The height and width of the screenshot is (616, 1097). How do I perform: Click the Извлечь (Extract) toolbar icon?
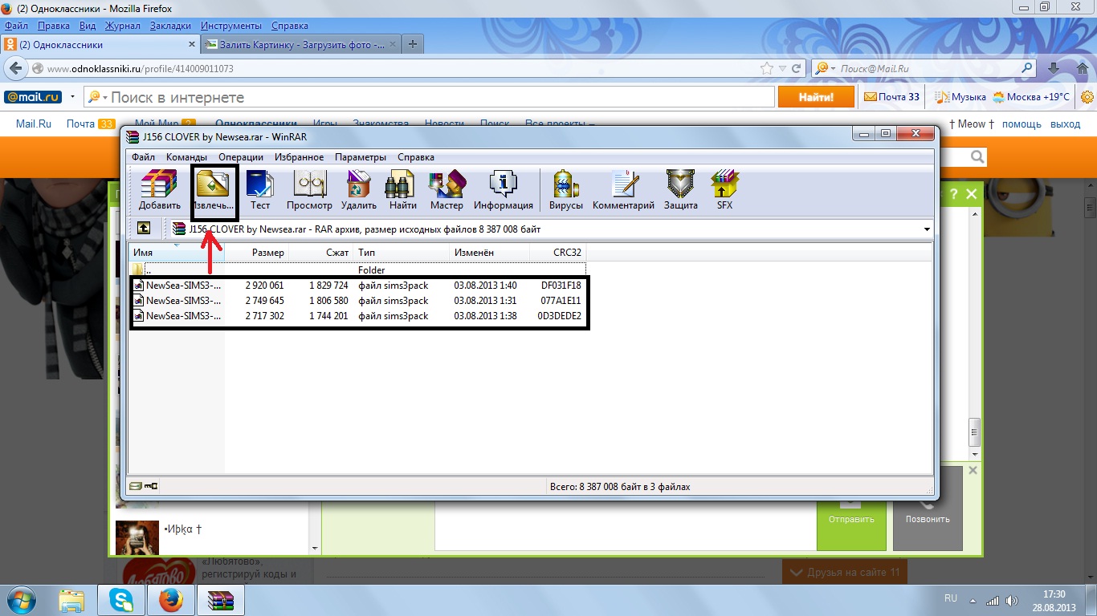[213, 190]
